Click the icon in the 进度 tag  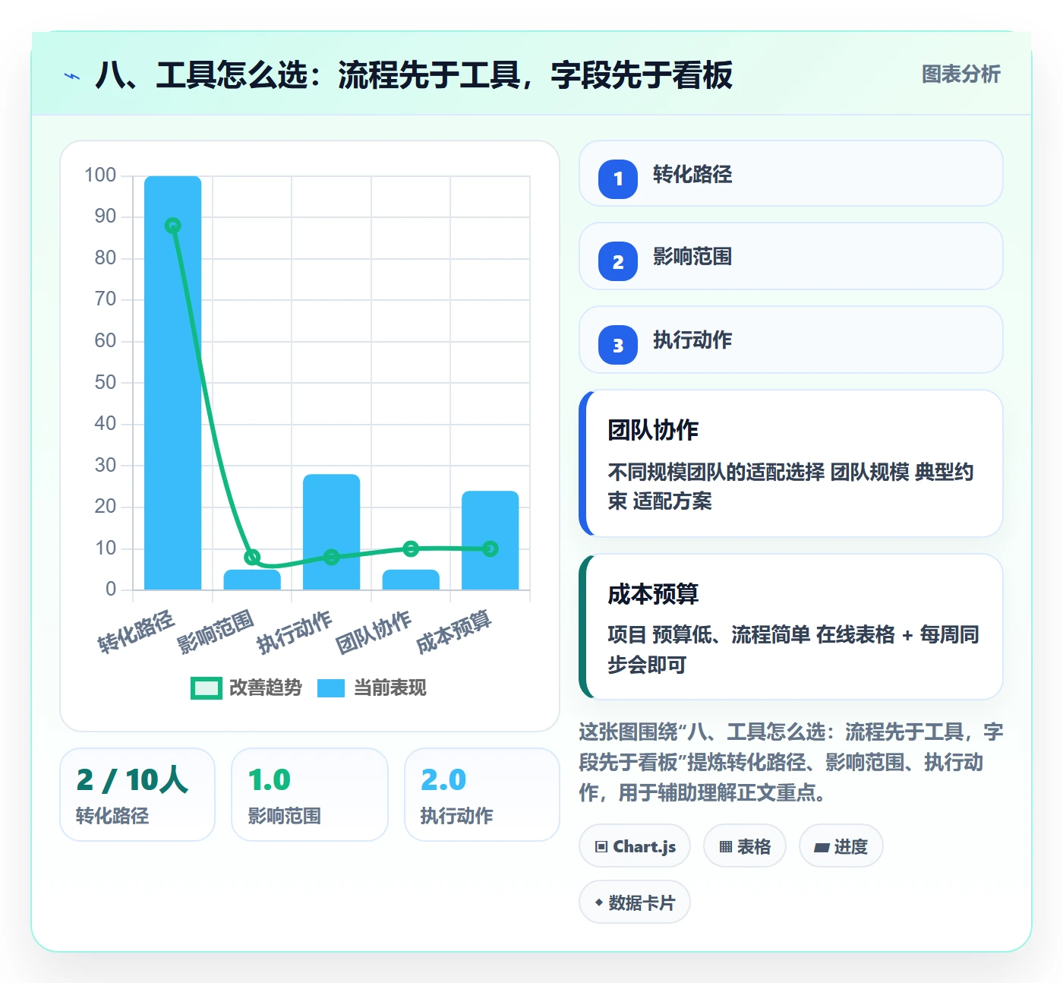coord(822,847)
